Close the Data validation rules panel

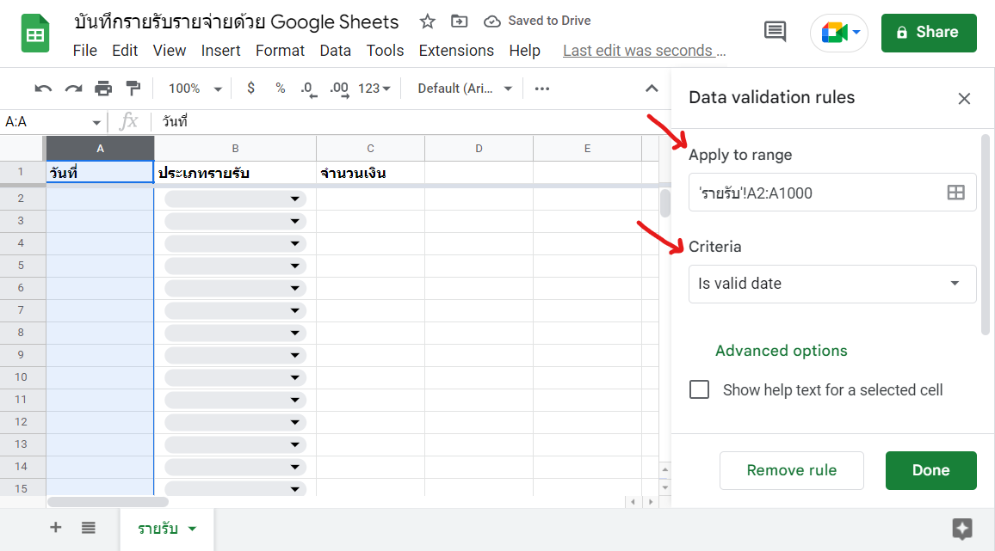964,98
